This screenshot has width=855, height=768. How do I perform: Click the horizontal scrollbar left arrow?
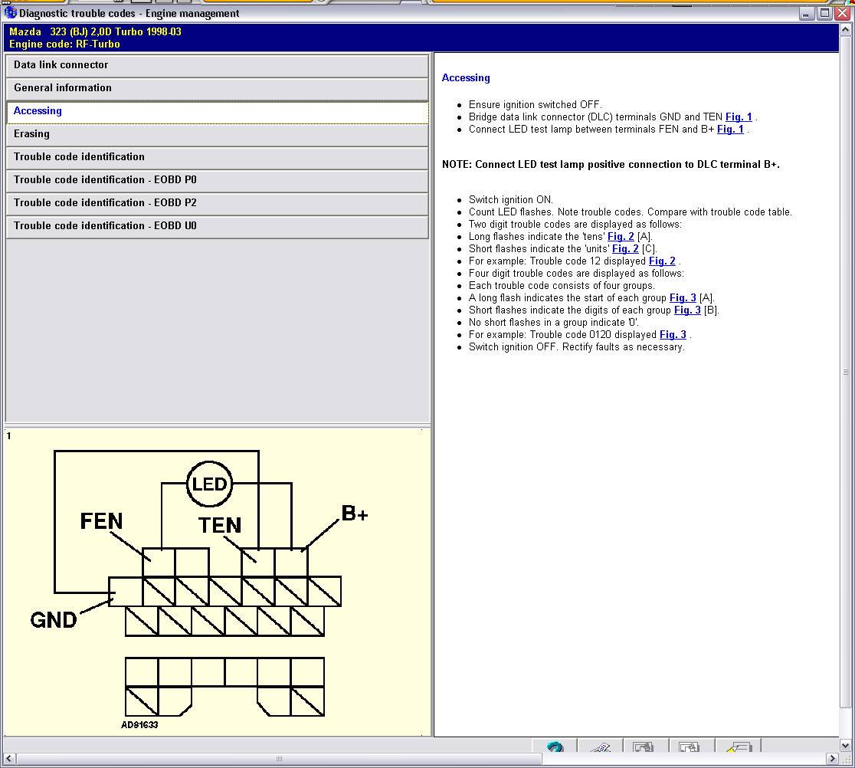coord(8,758)
